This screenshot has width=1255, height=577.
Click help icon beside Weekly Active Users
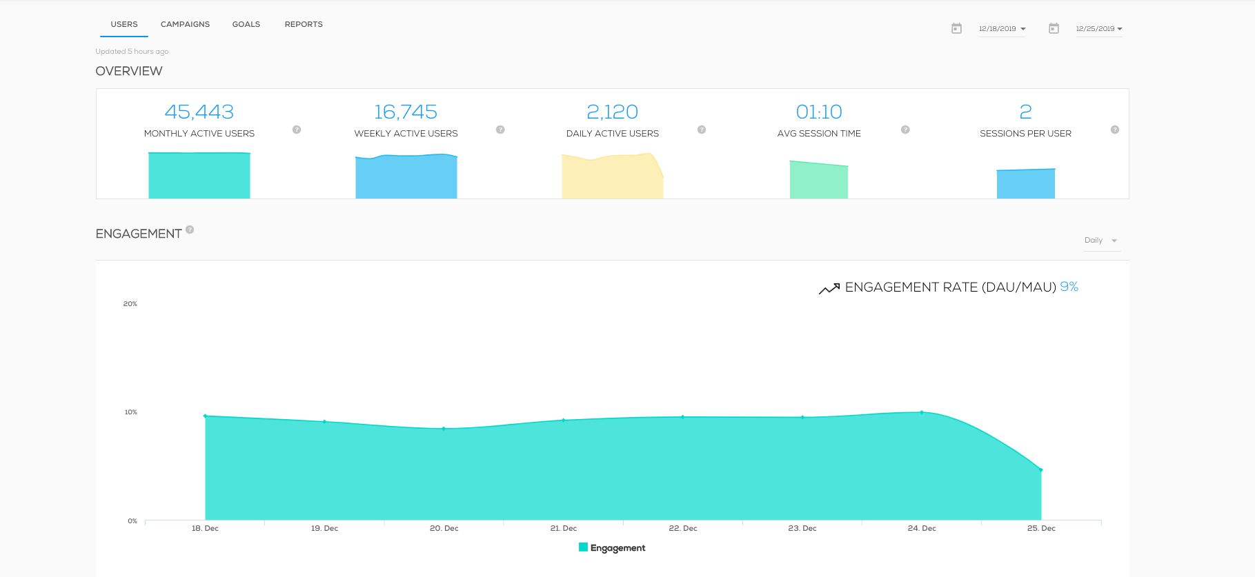click(x=500, y=130)
